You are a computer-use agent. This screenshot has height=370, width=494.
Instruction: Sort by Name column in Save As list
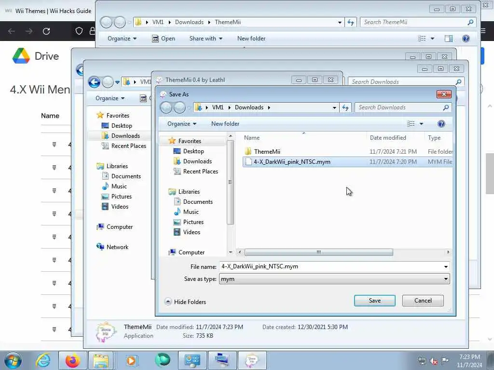point(252,138)
